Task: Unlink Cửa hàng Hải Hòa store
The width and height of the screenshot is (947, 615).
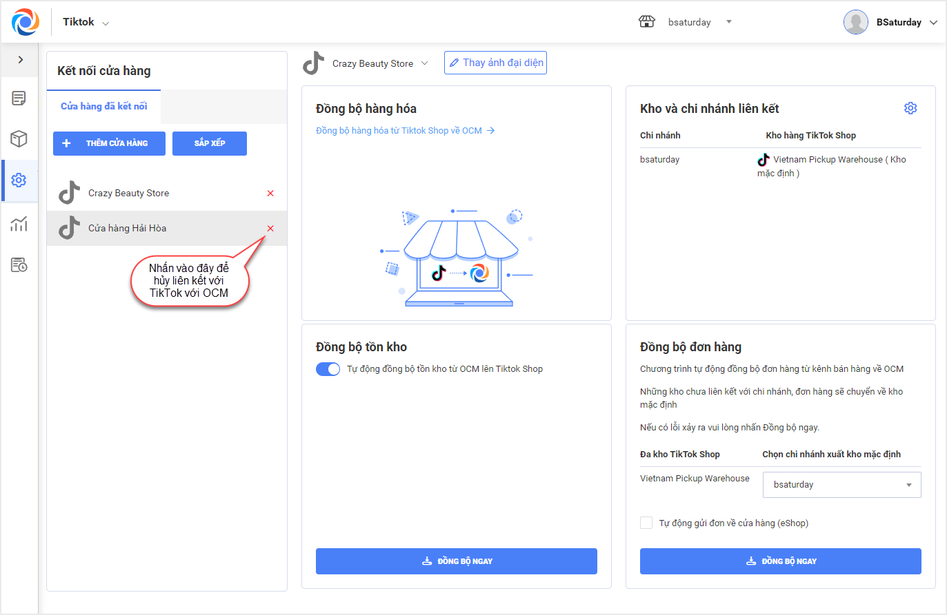Action: coord(270,229)
